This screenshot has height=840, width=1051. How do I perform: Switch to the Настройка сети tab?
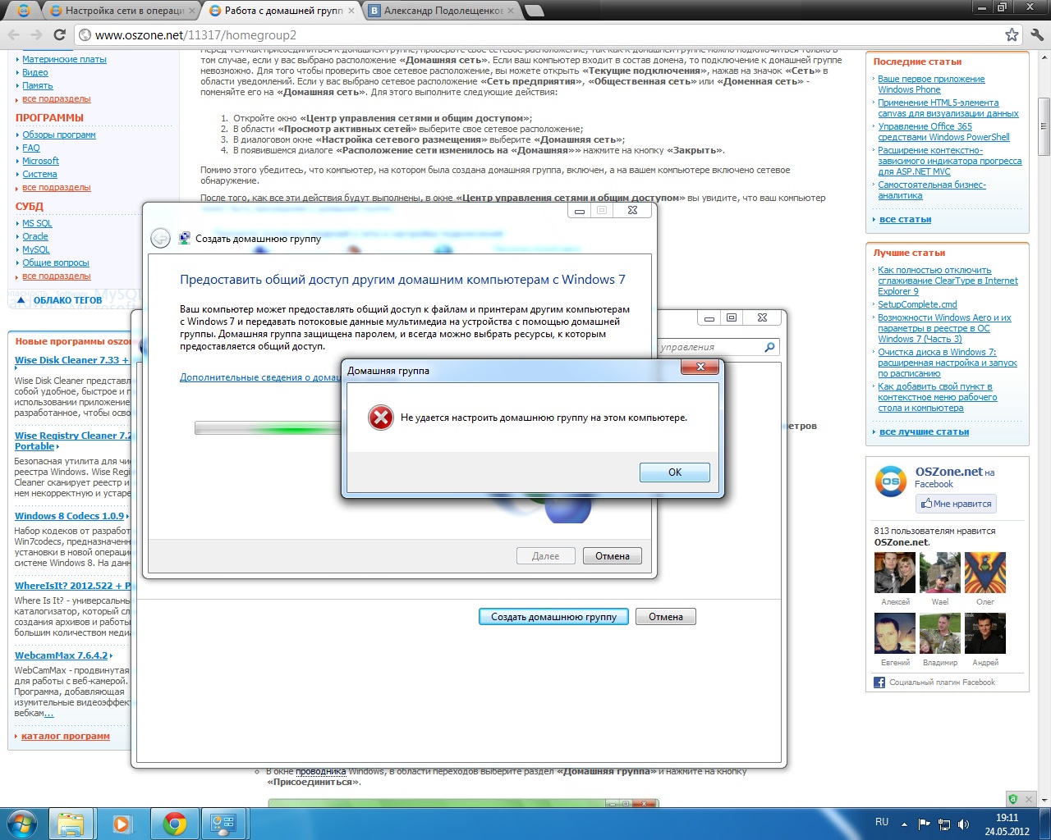pyautogui.click(x=123, y=11)
